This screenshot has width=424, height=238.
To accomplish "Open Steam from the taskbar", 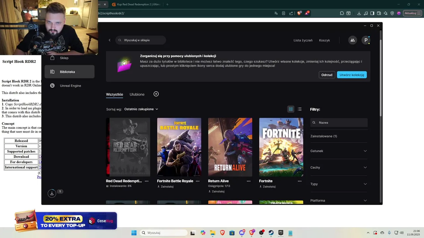I will pos(271,233).
